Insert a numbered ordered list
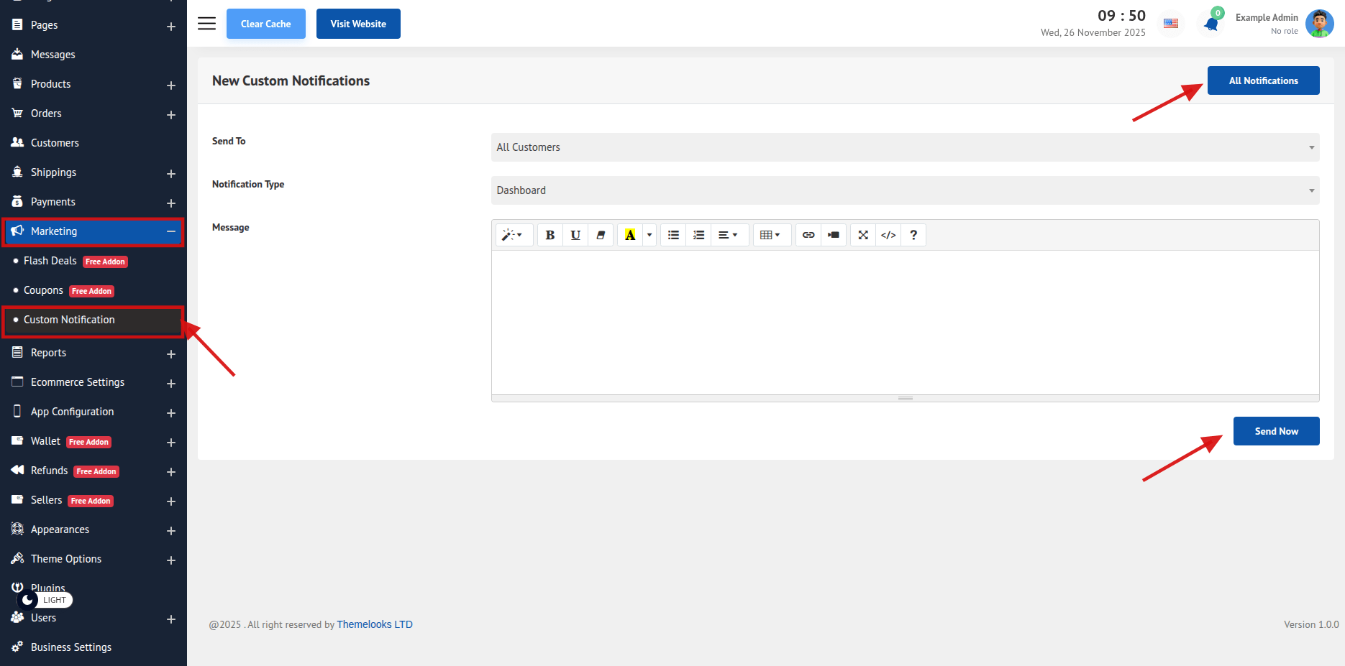The image size is (1345, 666). pos(698,235)
